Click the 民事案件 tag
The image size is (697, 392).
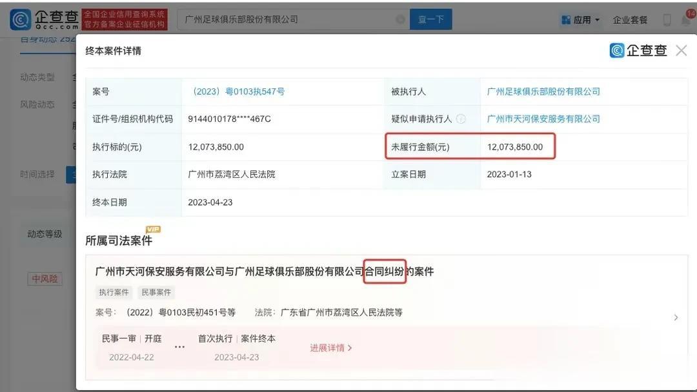pyautogui.click(x=156, y=292)
